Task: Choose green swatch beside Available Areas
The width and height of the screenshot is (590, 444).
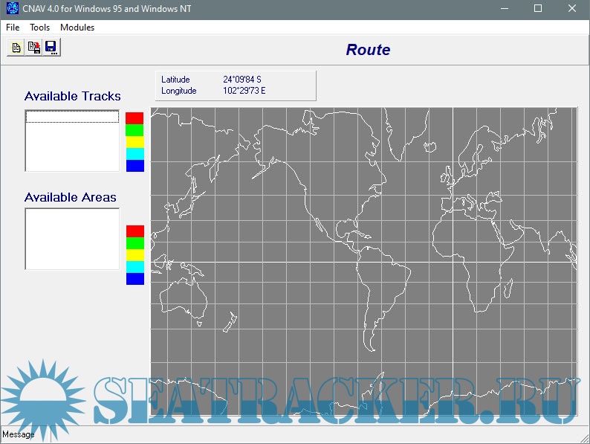Action: click(134, 243)
